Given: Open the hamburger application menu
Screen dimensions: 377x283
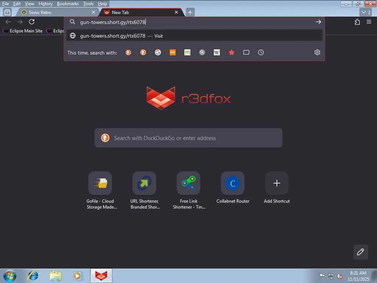Looking at the screenshot, I should coord(369,22).
